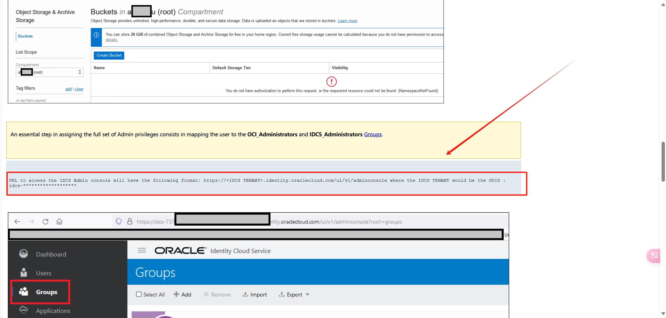Open the Groups hyperlink in yellow note
This screenshot has height=318, width=666.
[373, 134]
